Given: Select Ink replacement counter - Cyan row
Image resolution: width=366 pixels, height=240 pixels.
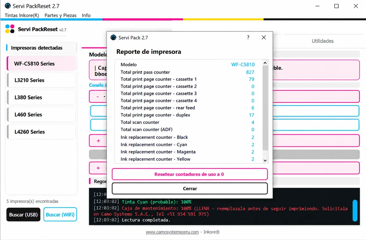Looking at the screenshot, I should click(x=189, y=145).
